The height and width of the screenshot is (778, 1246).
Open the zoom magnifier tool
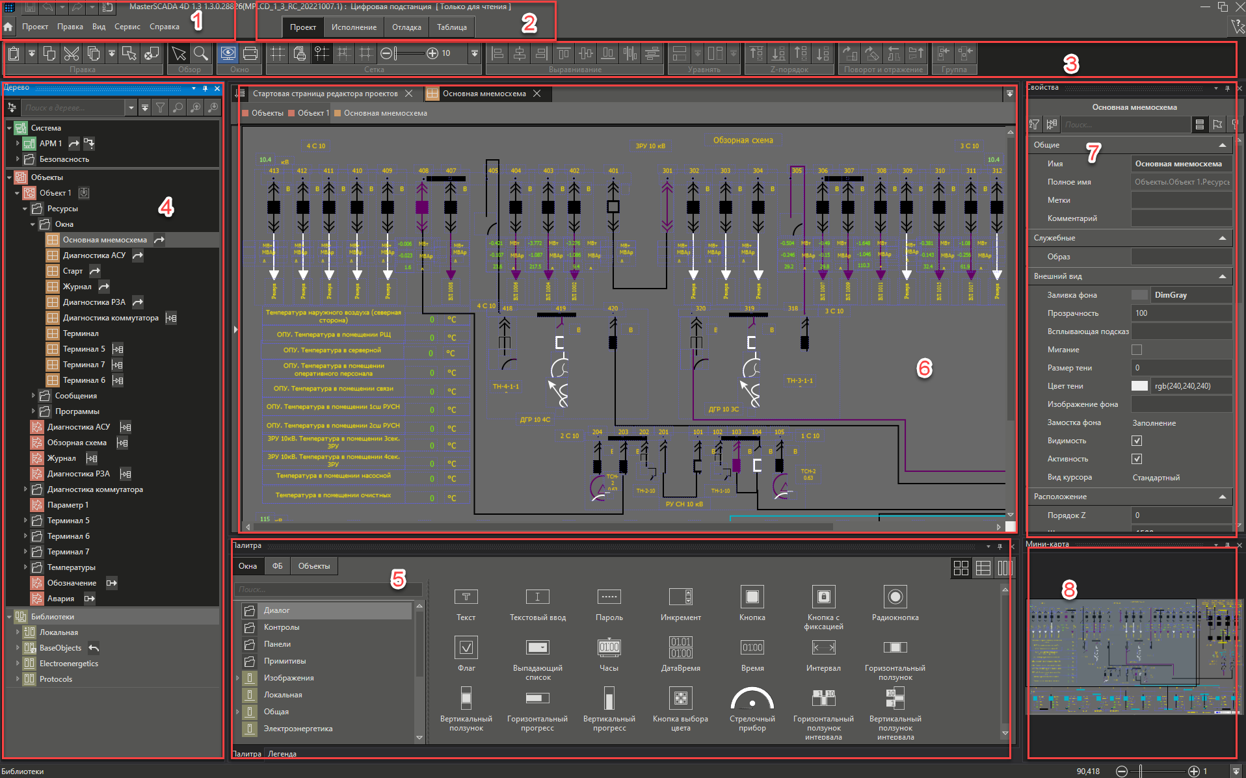tap(201, 53)
